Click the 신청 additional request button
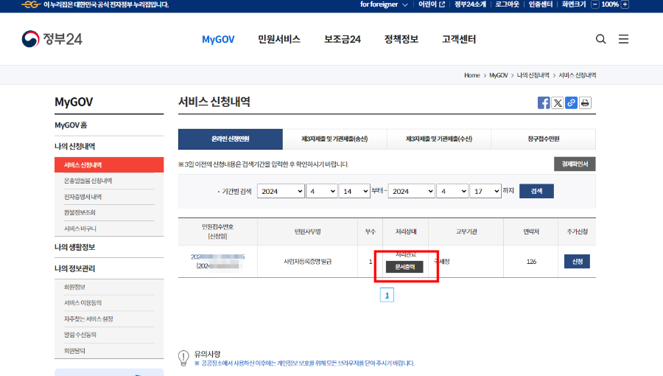Viewport: 663px width, 376px height. pyautogui.click(x=577, y=262)
